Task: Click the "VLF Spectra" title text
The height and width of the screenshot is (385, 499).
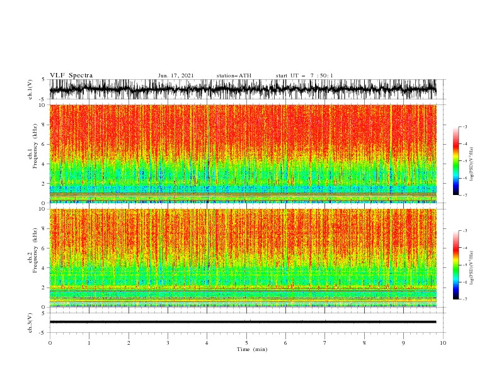Action: click(71, 75)
